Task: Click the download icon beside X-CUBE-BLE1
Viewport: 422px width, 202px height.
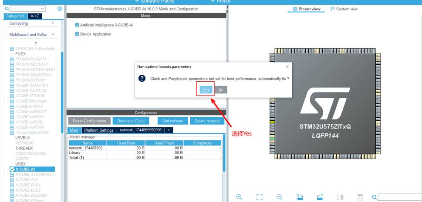Action: (x=12, y=185)
